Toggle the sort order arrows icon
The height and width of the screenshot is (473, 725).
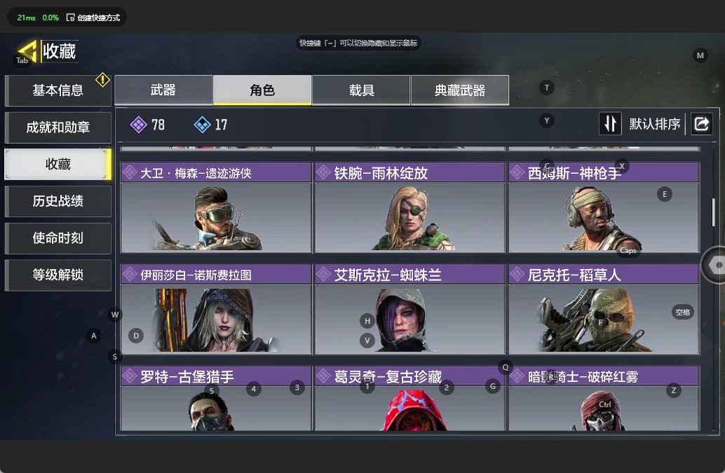click(x=610, y=124)
